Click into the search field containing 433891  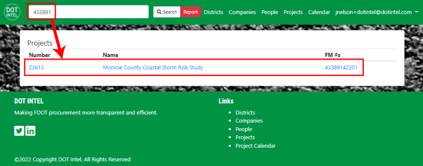[x=89, y=12]
